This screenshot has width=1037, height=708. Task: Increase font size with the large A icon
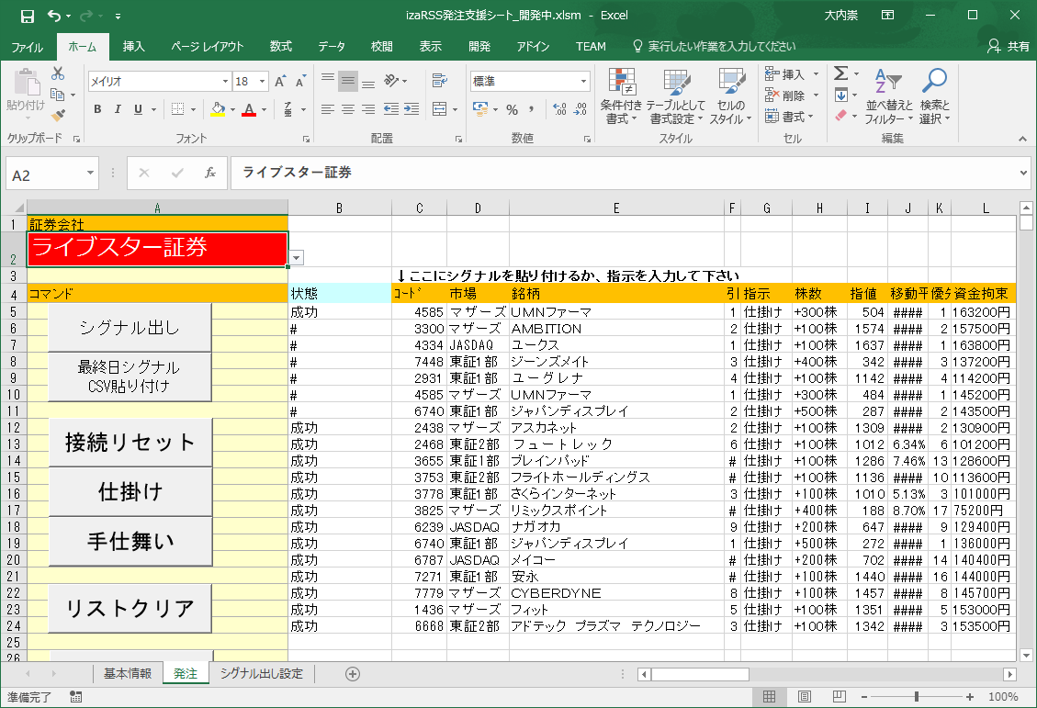point(280,82)
